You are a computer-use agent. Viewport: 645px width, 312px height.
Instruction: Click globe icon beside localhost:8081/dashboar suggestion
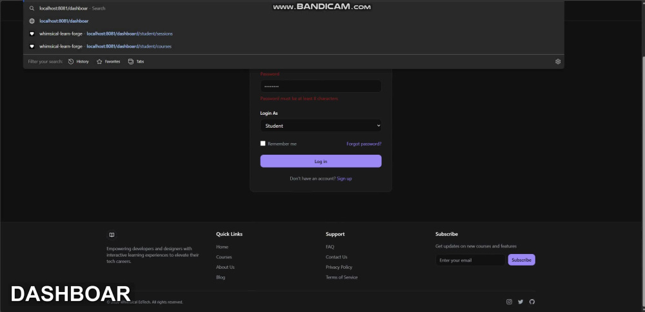[32, 21]
